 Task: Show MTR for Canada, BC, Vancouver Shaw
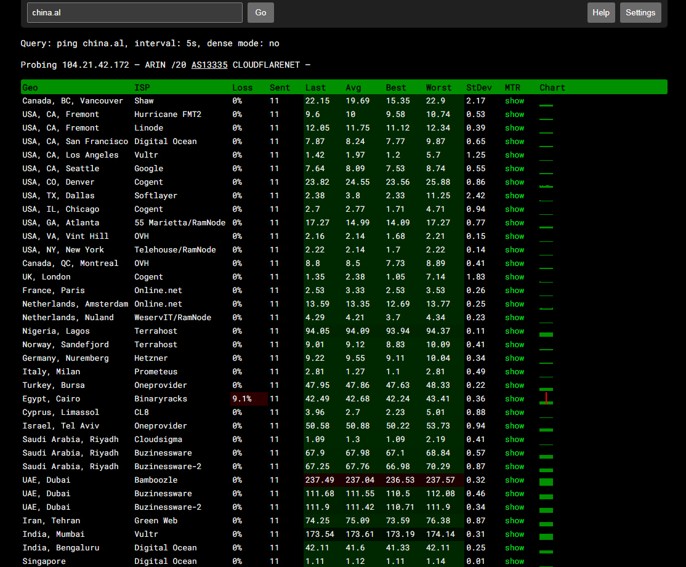pos(514,101)
